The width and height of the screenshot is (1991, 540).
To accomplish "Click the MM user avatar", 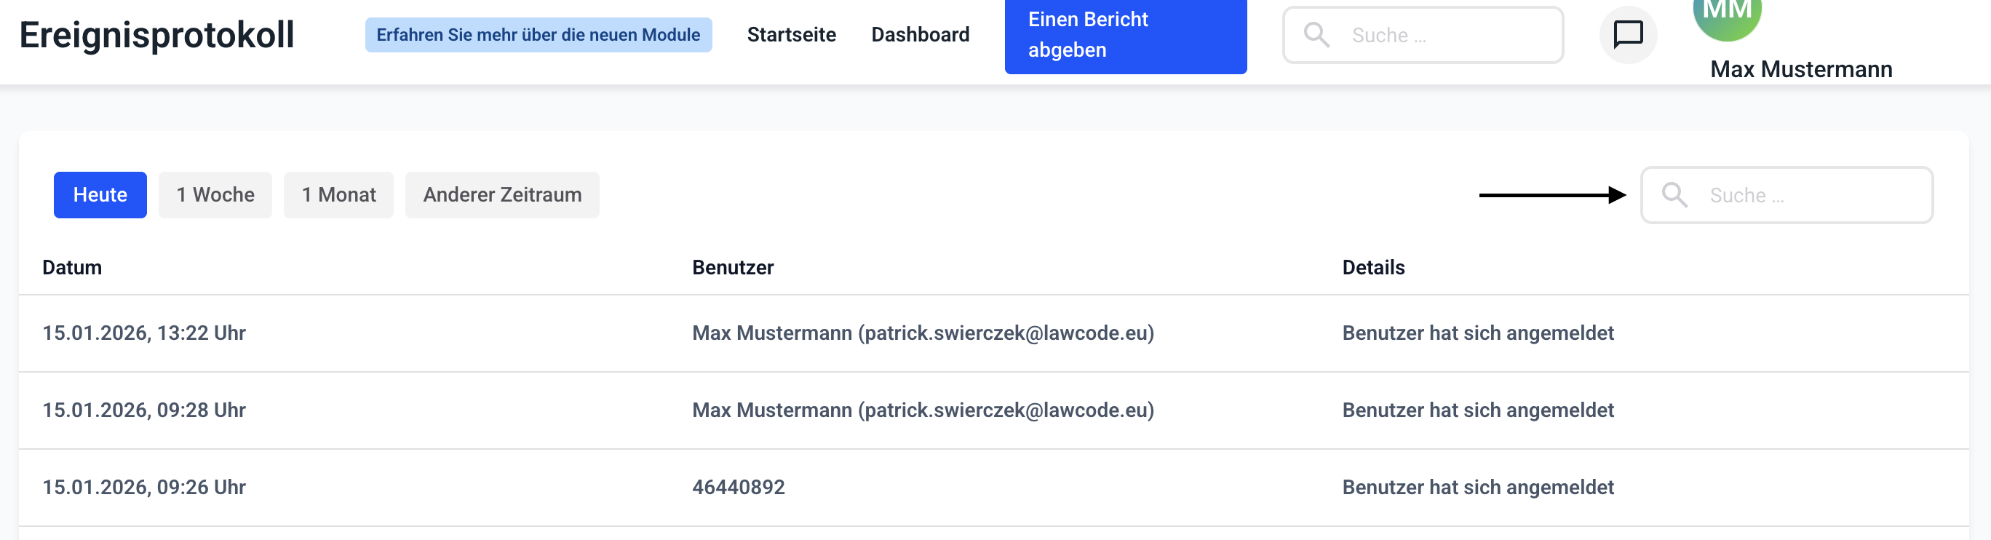I will [x=1726, y=15].
